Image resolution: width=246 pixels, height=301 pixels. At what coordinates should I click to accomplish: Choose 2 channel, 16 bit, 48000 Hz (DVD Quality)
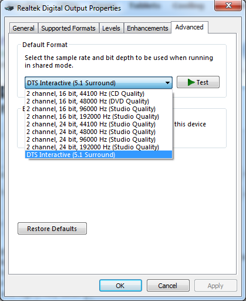(99, 101)
